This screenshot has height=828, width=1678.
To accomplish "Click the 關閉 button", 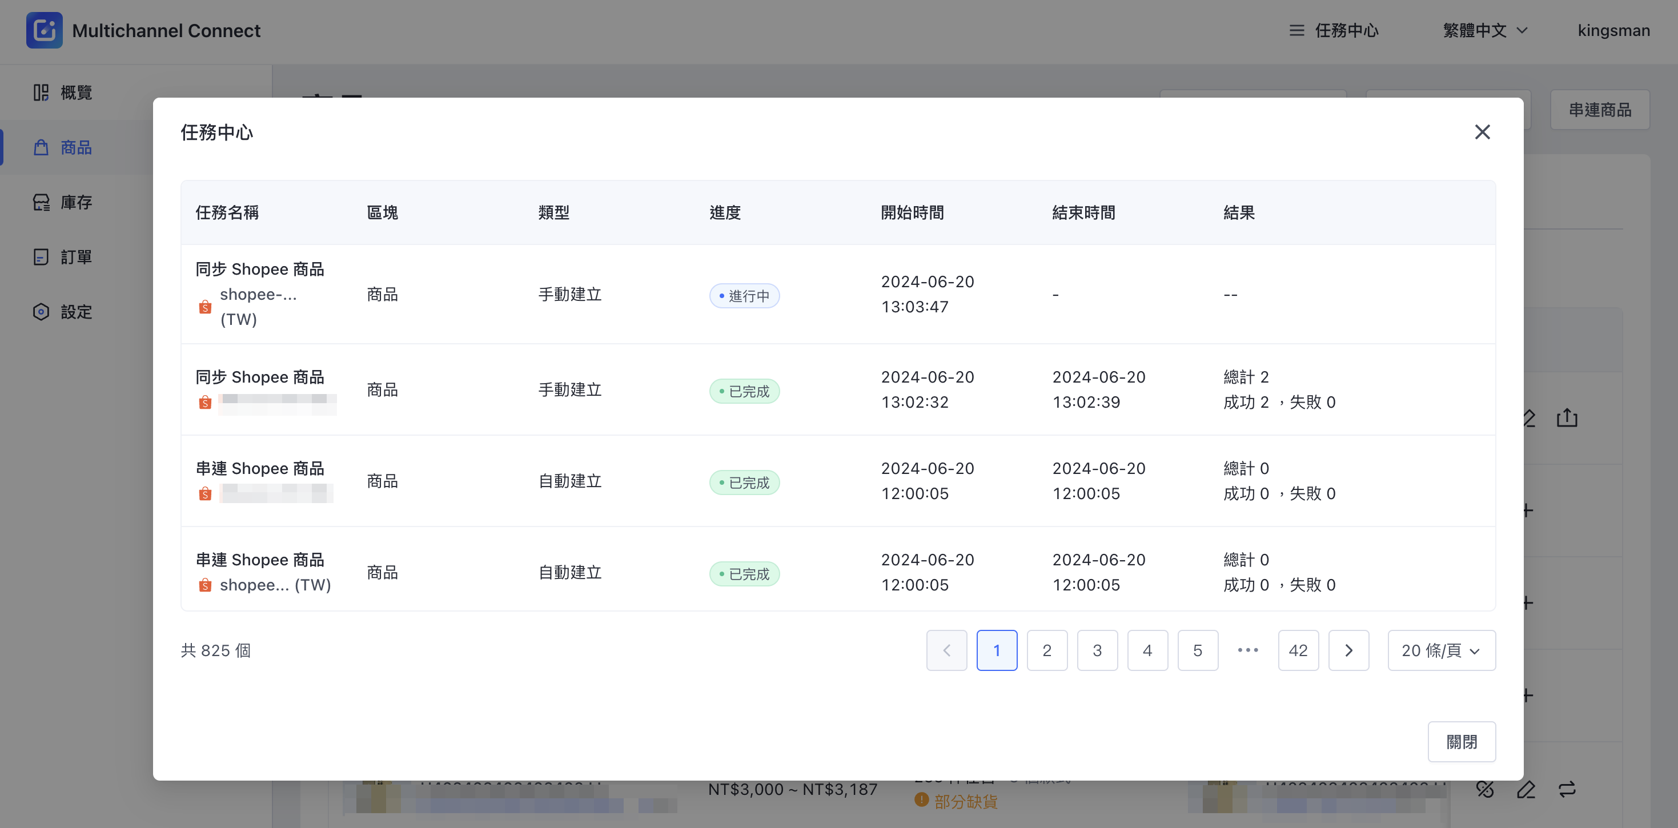I will pos(1462,741).
